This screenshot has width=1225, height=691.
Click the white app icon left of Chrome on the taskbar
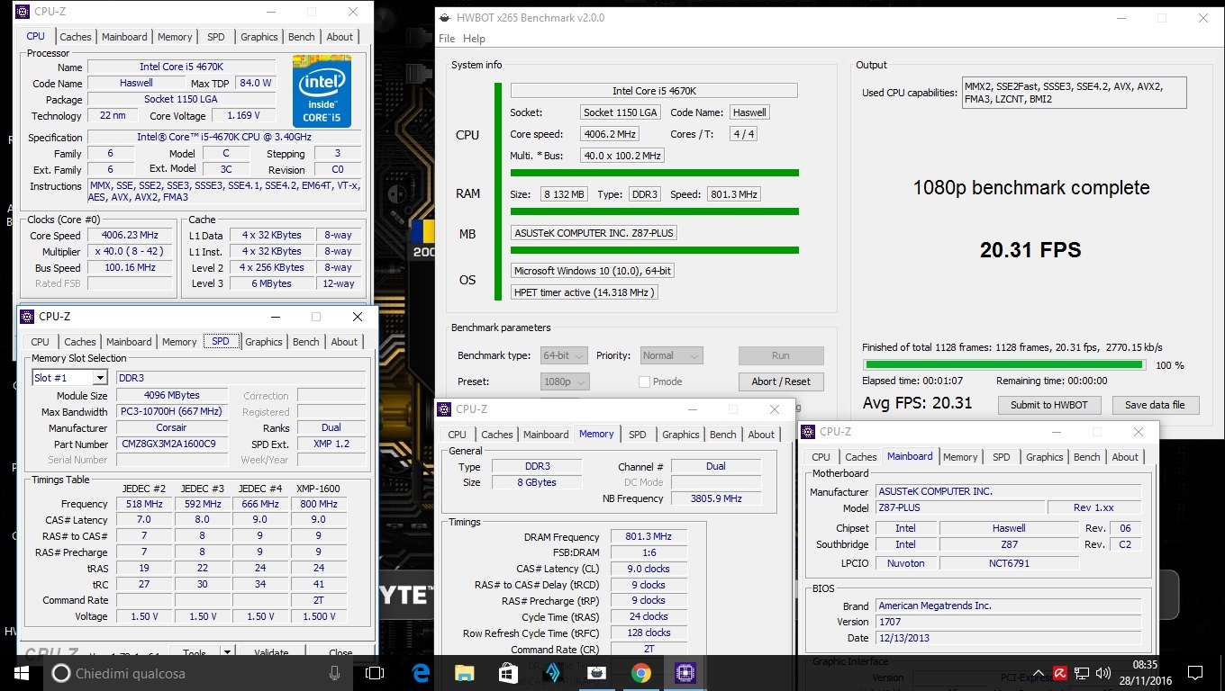pos(596,673)
